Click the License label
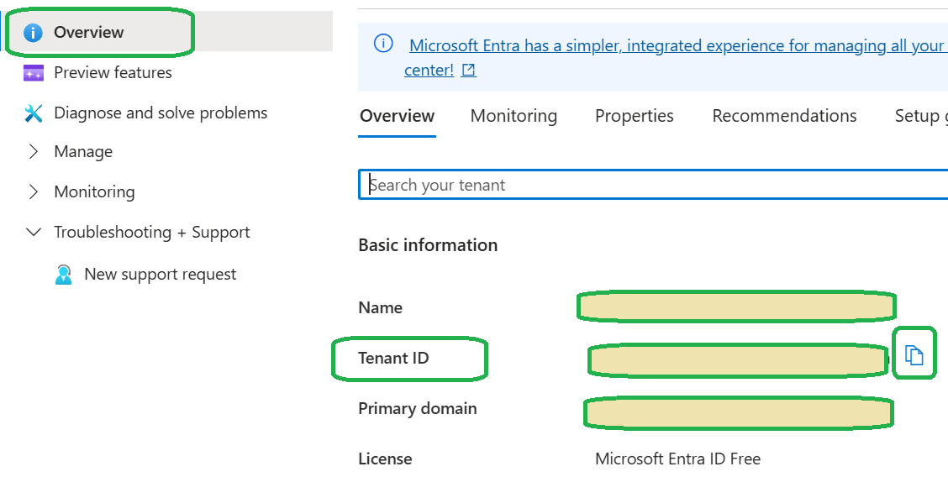Image resolution: width=948 pixels, height=498 pixels. click(385, 459)
